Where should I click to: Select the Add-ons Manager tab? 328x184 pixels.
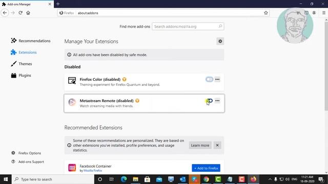click(x=27, y=4)
